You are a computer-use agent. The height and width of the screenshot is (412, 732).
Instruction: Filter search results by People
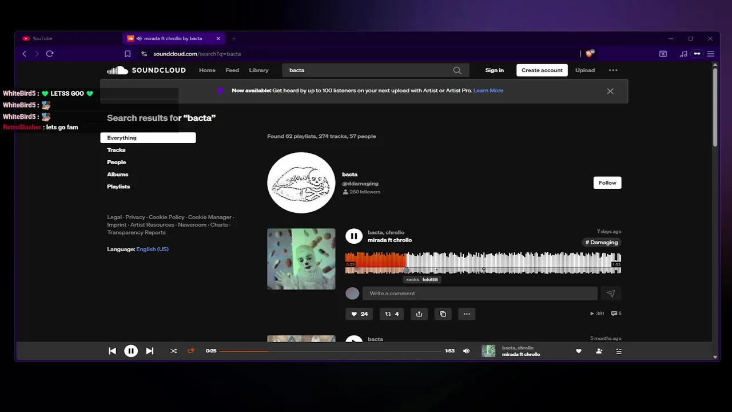click(x=117, y=163)
